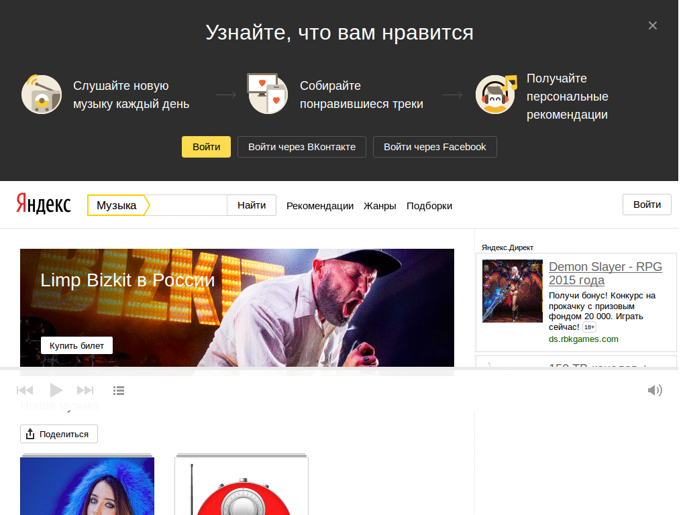Start playback with play button
The width and height of the screenshot is (687, 515).
(56, 390)
